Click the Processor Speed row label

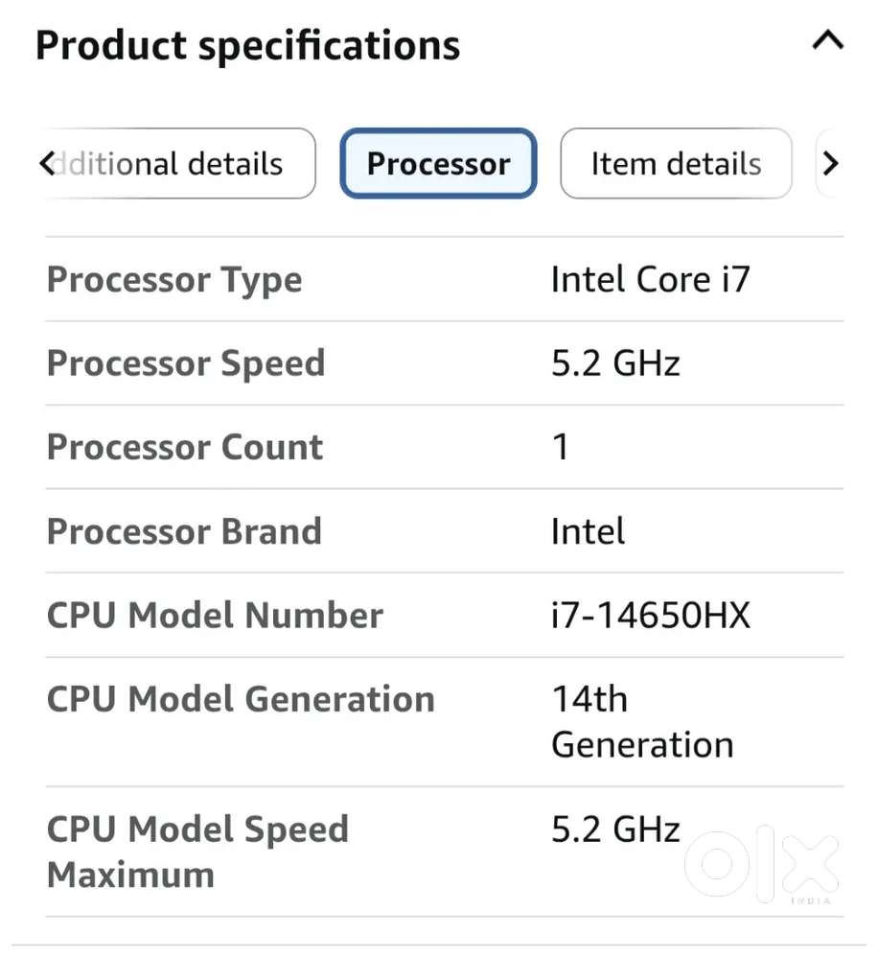pos(186,363)
